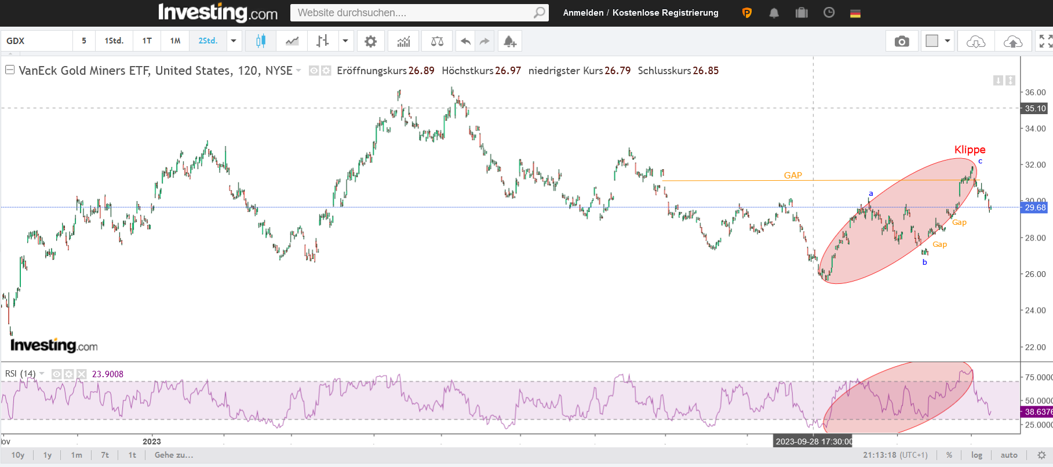Click Gehe zu... button
Viewport: 1053px width, 467px height.
tap(174, 455)
